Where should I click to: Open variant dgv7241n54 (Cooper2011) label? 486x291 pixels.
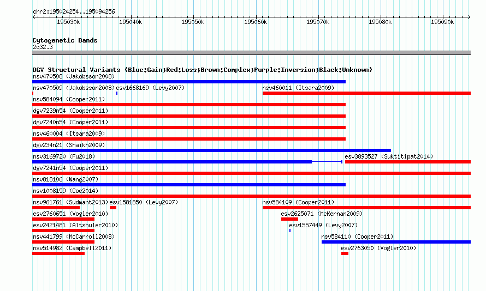click(x=70, y=168)
